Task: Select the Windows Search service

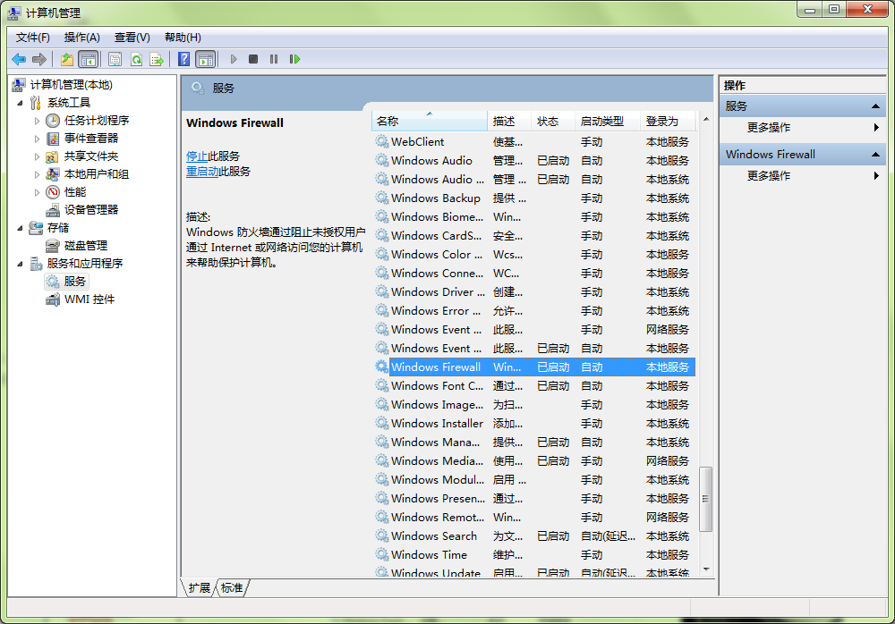Action: pos(533,535)
